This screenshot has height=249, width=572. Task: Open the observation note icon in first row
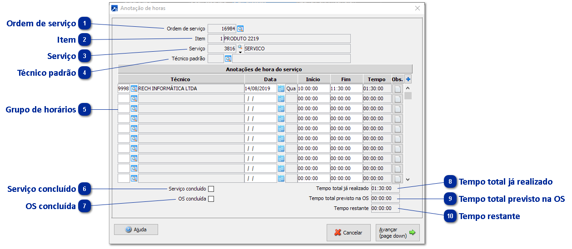point(398,89)
